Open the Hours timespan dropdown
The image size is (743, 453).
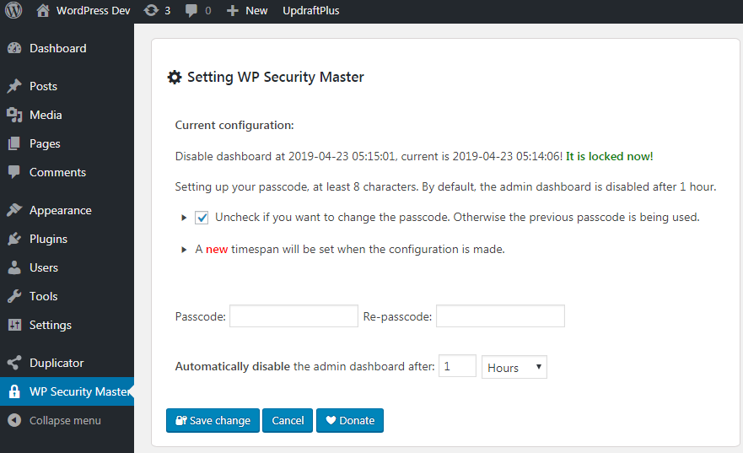[x=514, y=367]
